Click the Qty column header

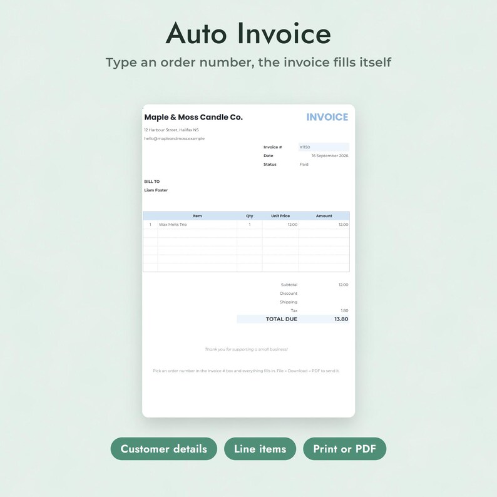[250, 216]
